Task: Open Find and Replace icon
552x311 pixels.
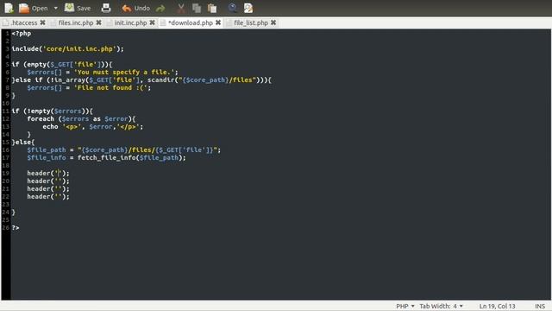Action: (x=248, y=8)
